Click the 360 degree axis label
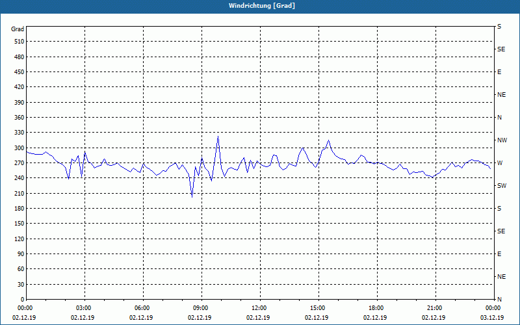The height and width of the screenshot is (325, 520). point(19,118)
